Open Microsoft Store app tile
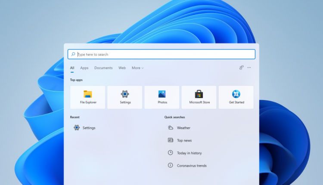 coord(199,97)
